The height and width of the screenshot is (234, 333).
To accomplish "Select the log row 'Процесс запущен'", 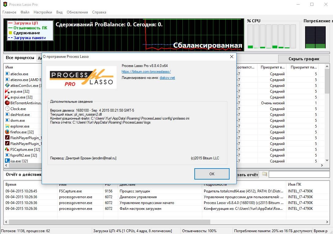I will click(166, 191).
